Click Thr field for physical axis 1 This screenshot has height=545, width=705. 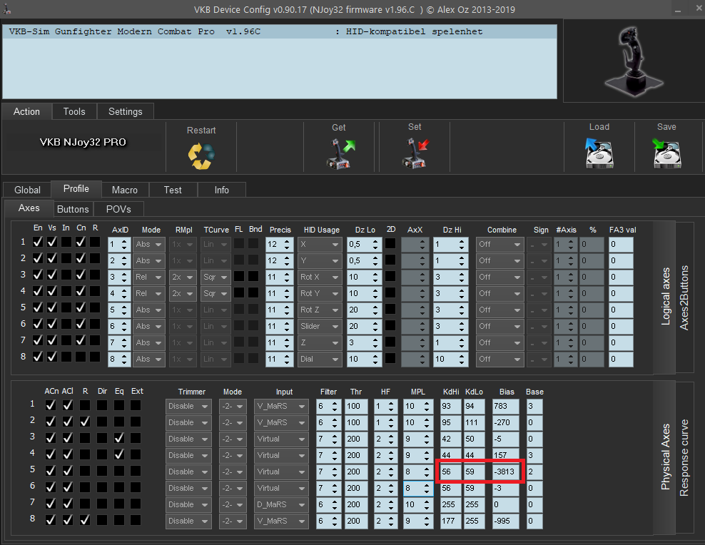pyautogui.click(x=357, y=406)
